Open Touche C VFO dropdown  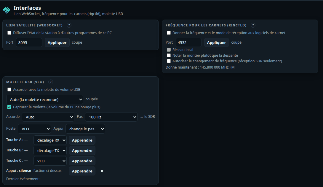(50, 161)
